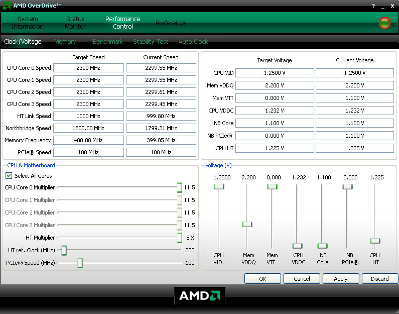Screen dimensions: 399x314
Task: Click the CPU VID target voltage field
Action: pyautogui.click(x=275, y=73)
